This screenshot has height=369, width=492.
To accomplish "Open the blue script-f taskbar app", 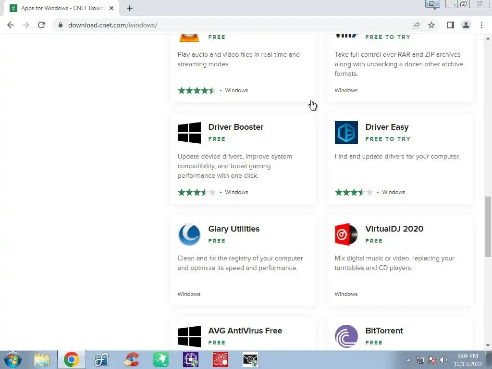I will tap(101, 359).
